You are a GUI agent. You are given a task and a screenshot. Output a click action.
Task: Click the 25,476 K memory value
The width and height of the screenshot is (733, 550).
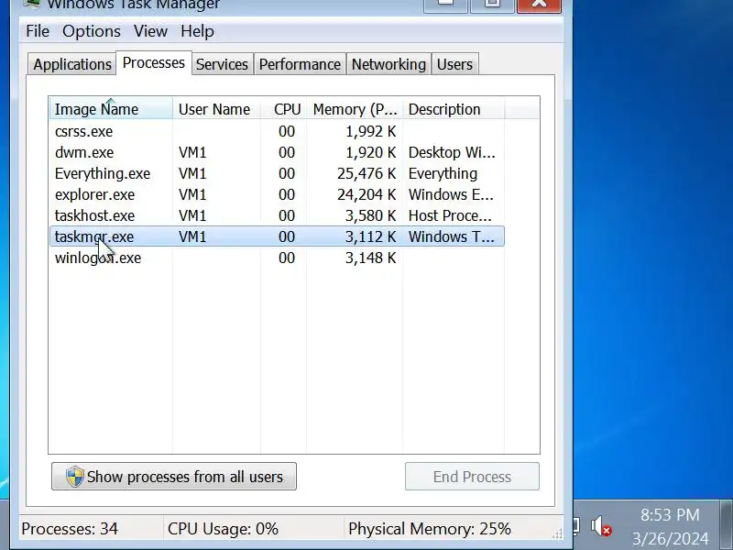point(366,173)
